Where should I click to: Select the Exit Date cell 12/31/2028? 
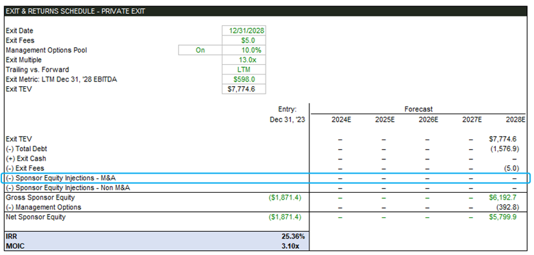(x=244, y=31)
